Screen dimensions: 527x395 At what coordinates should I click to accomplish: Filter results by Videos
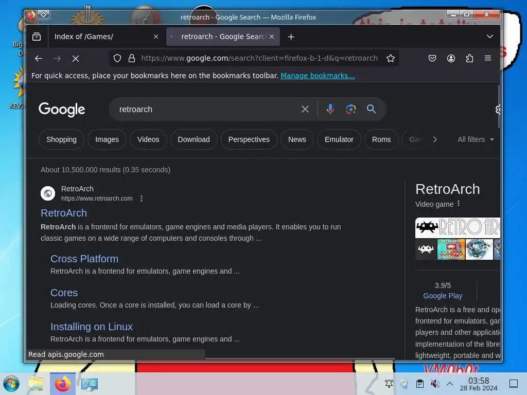148,139
